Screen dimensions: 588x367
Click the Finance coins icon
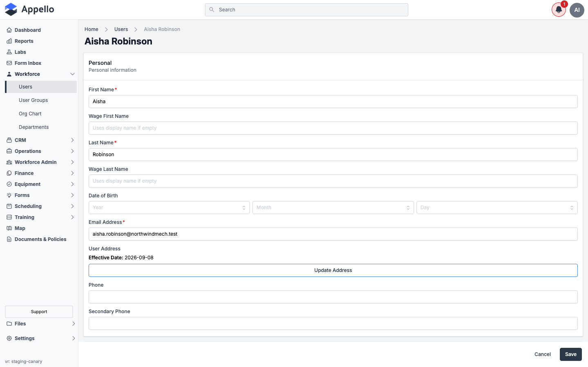pyautogui.click(x=9, y=173)
